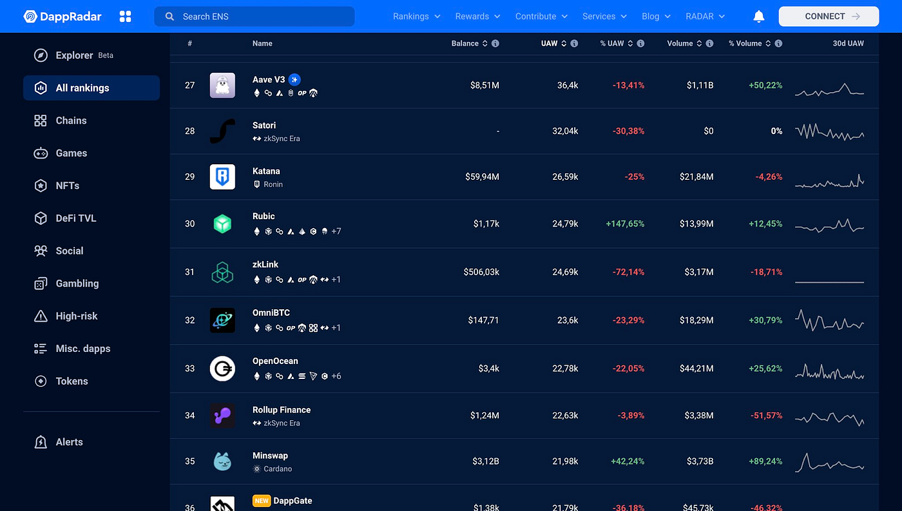This screenshot has height=511, width=902.
Task: Click the Alerts sidebar icon
Action: [x=41, y=442]
